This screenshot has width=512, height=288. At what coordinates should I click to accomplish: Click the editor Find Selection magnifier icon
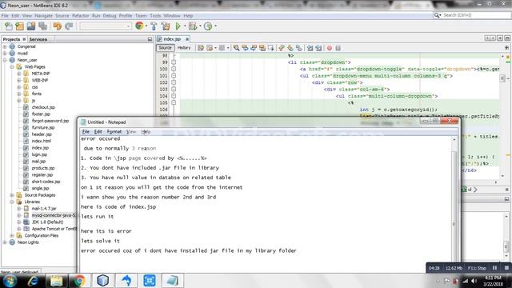tap(236, 48)
